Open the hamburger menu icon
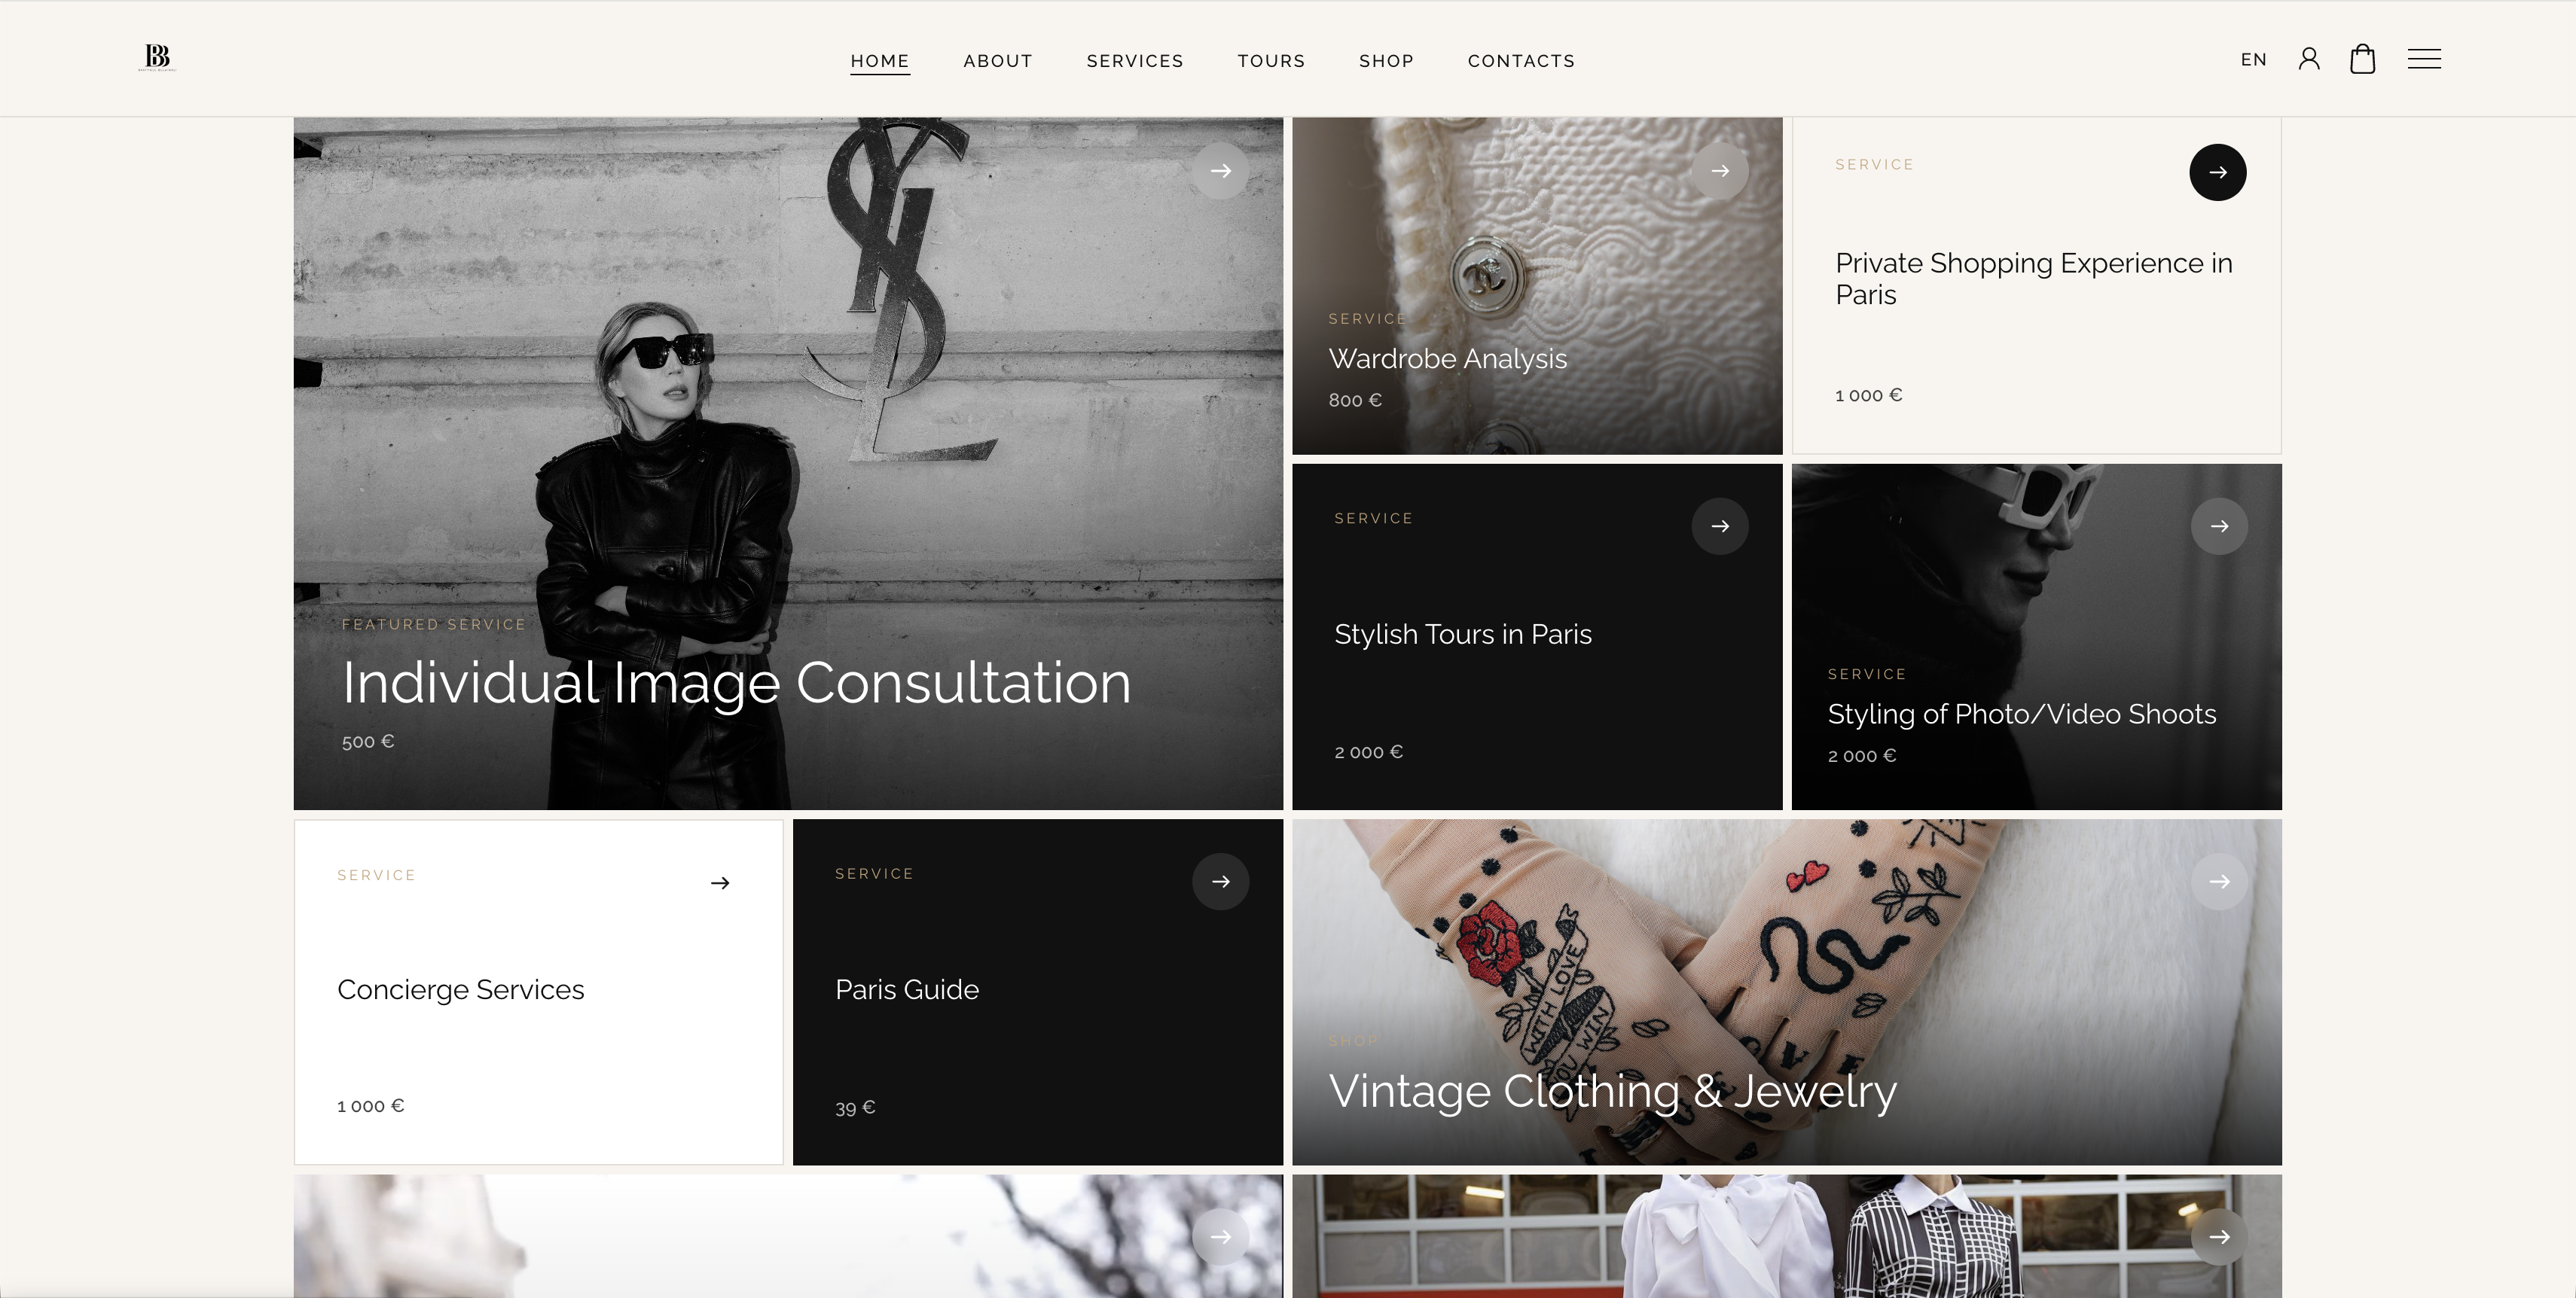This screenshot has height=1298, width=2576. (x=2424, y=59)
